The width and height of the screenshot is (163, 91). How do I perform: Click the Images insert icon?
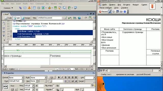43,8
